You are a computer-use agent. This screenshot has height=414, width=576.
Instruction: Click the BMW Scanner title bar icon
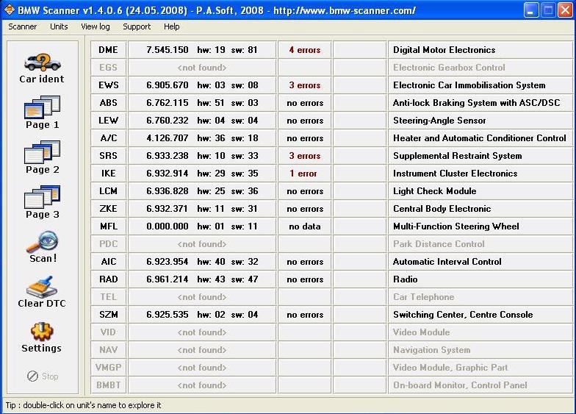tap(9, 10)
